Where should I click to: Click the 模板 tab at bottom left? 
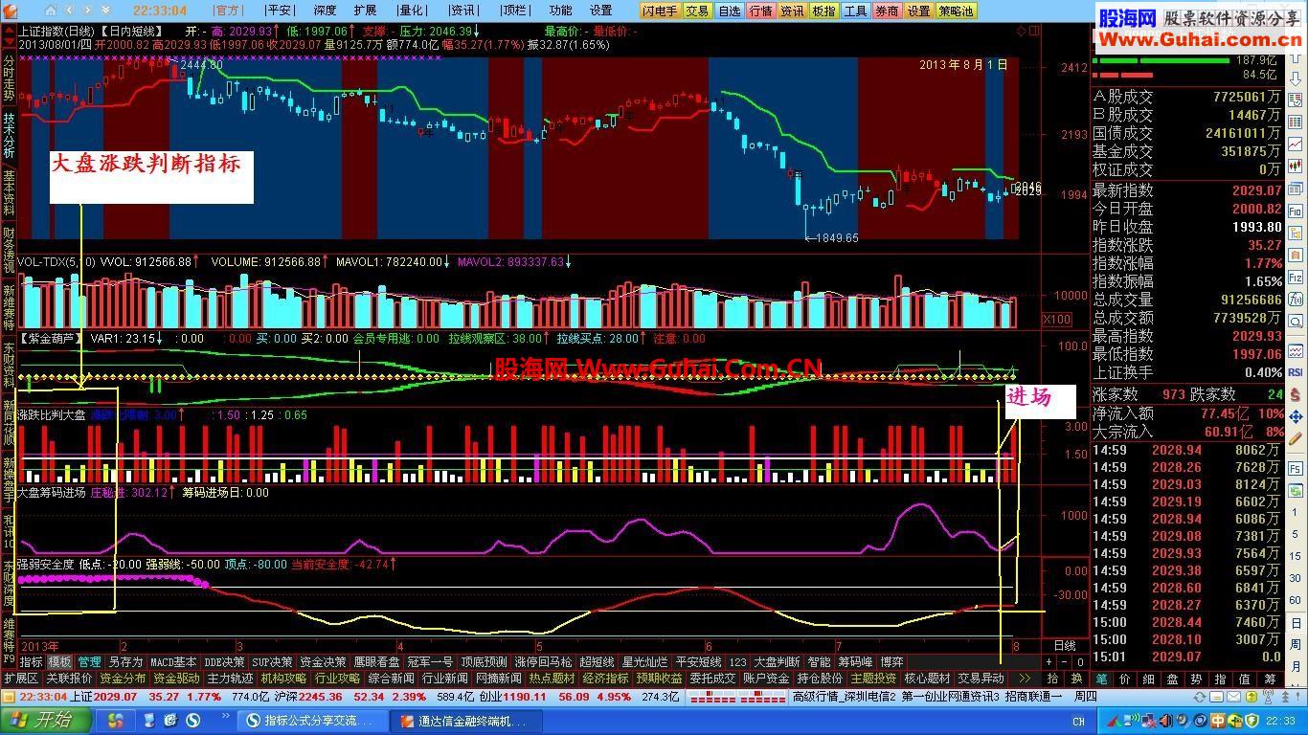pyautogui.click(x=59, y=661)
